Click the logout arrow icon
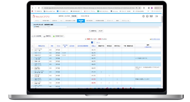190x102 pixels. [x=157, y=16]
